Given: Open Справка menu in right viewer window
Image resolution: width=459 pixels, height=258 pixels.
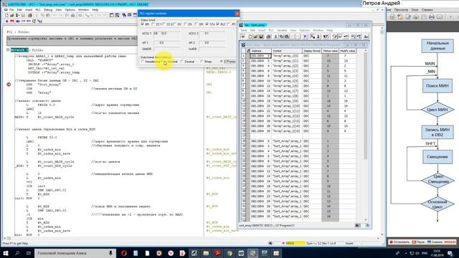Looking at the screenshot, I should (x=427, y=9).
